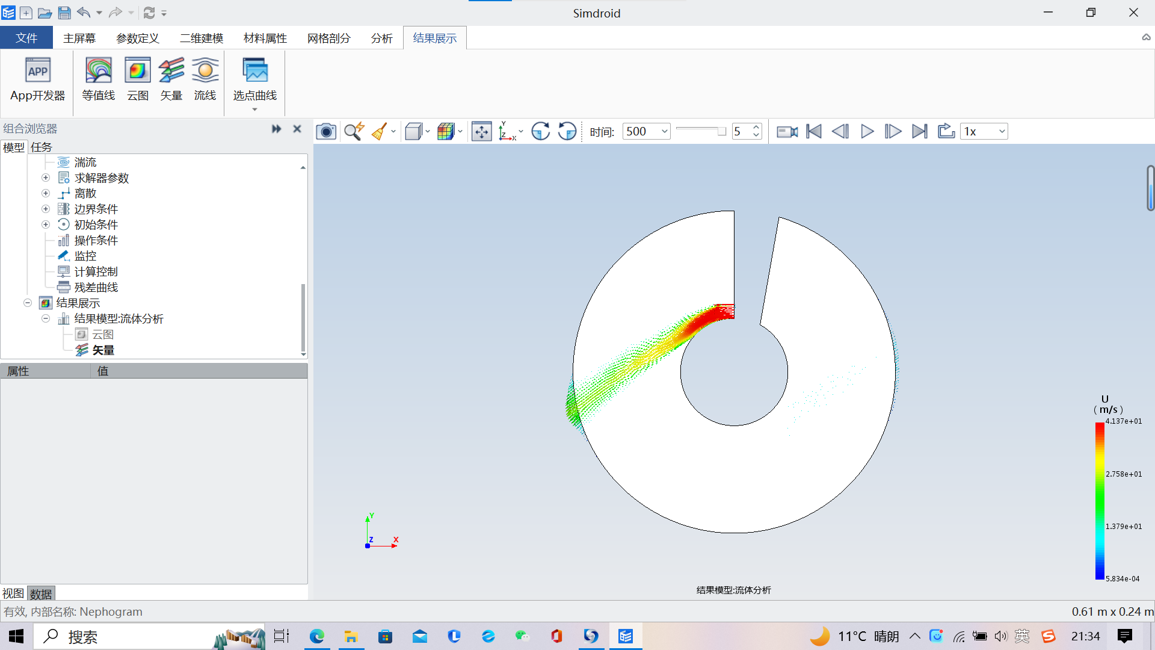This screenshot has width=1155, height=650.
Task: Click the colored cube display icon
Action: (x=446, y=131)
